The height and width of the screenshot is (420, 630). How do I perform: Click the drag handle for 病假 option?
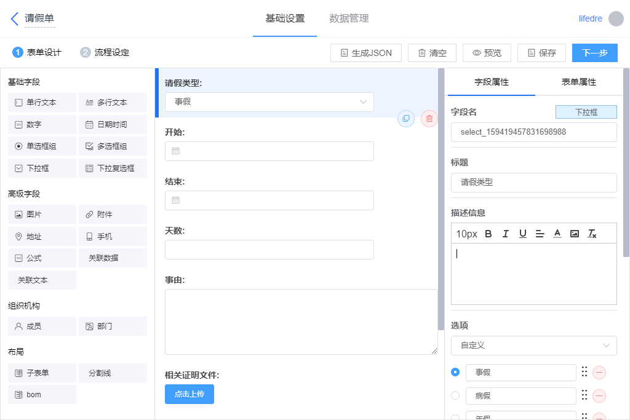pos(584,395)
